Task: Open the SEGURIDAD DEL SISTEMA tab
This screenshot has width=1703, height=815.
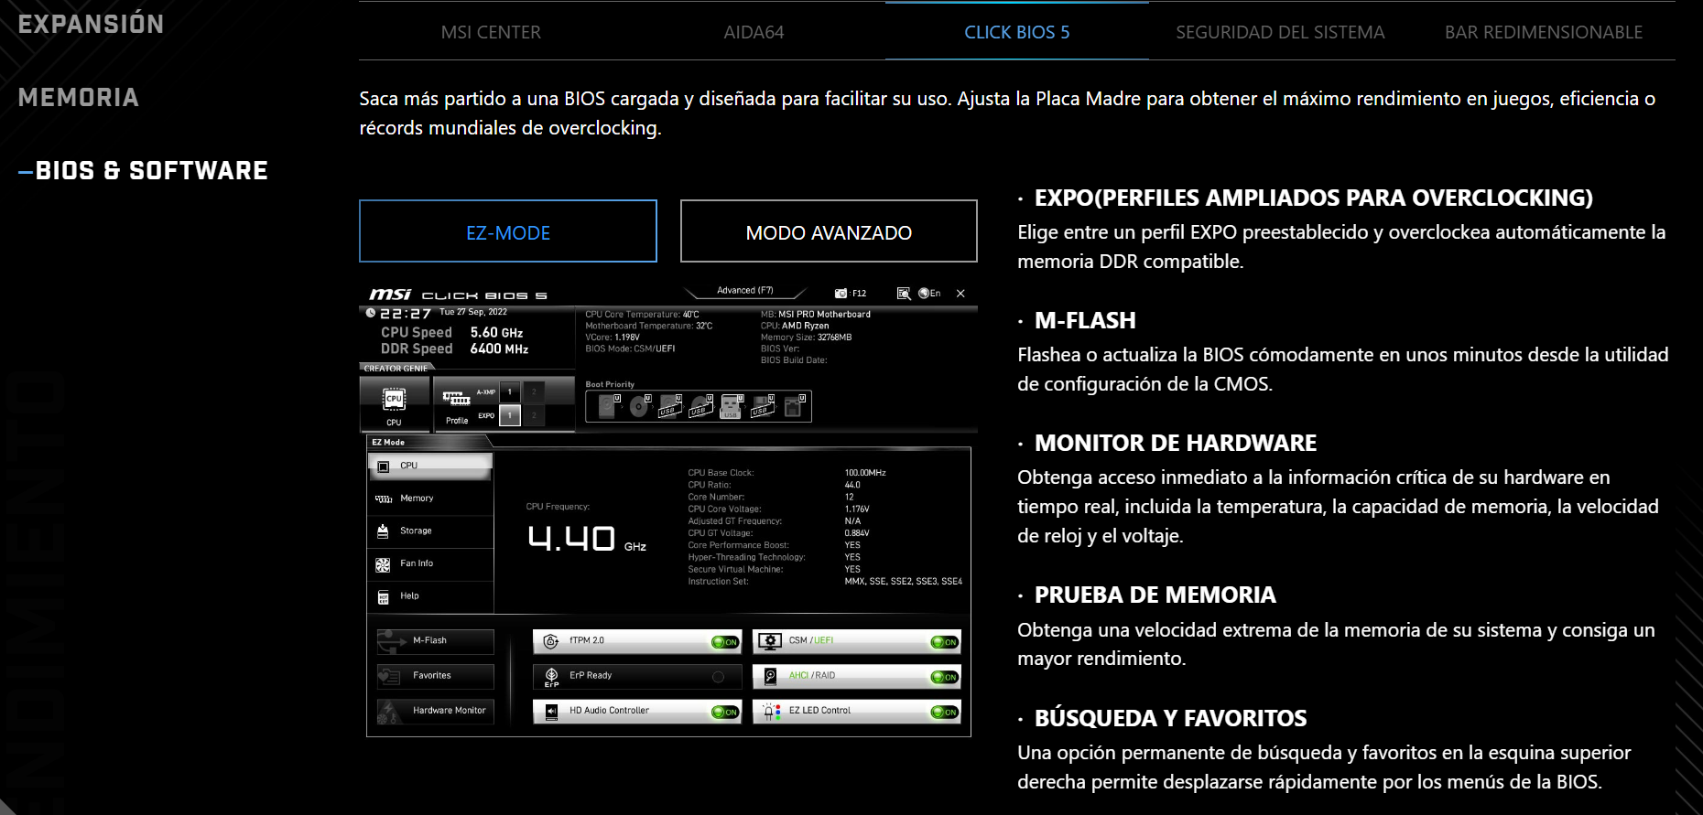Action: [1280, 32]
